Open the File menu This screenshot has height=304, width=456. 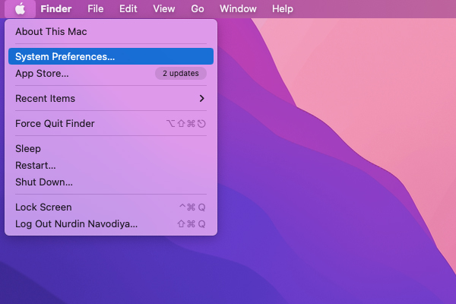[96, 8]
